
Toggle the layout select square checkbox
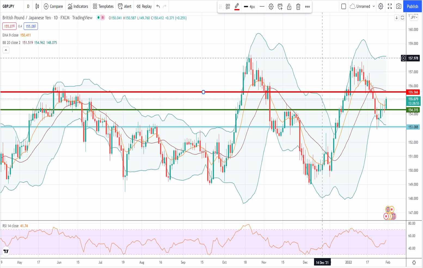(344, 6)
